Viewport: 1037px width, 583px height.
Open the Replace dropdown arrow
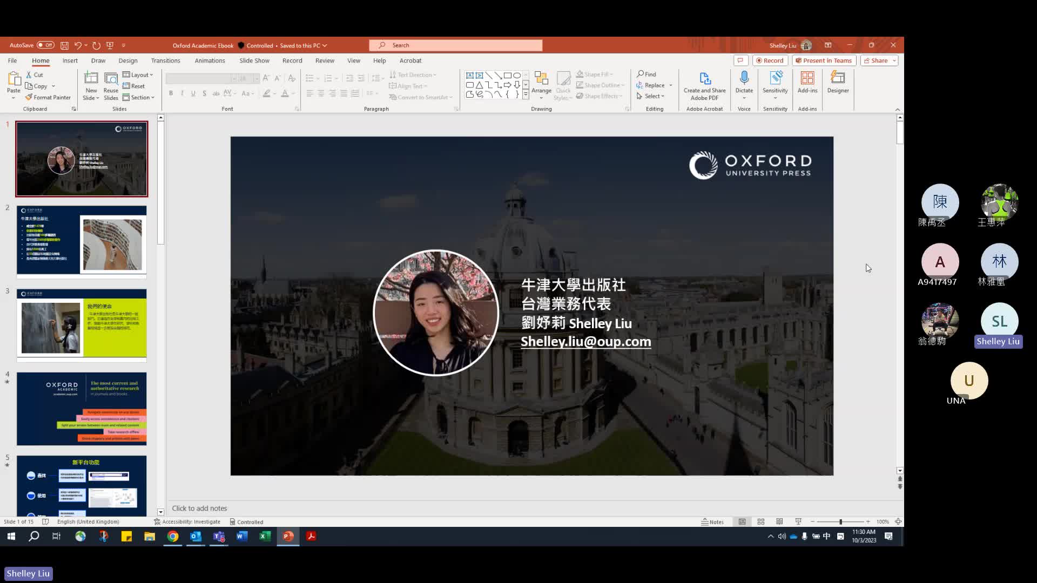(x=671, y=85)
